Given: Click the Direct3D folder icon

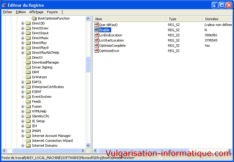Looking at the screenshot, I should [x=28, y=23].
